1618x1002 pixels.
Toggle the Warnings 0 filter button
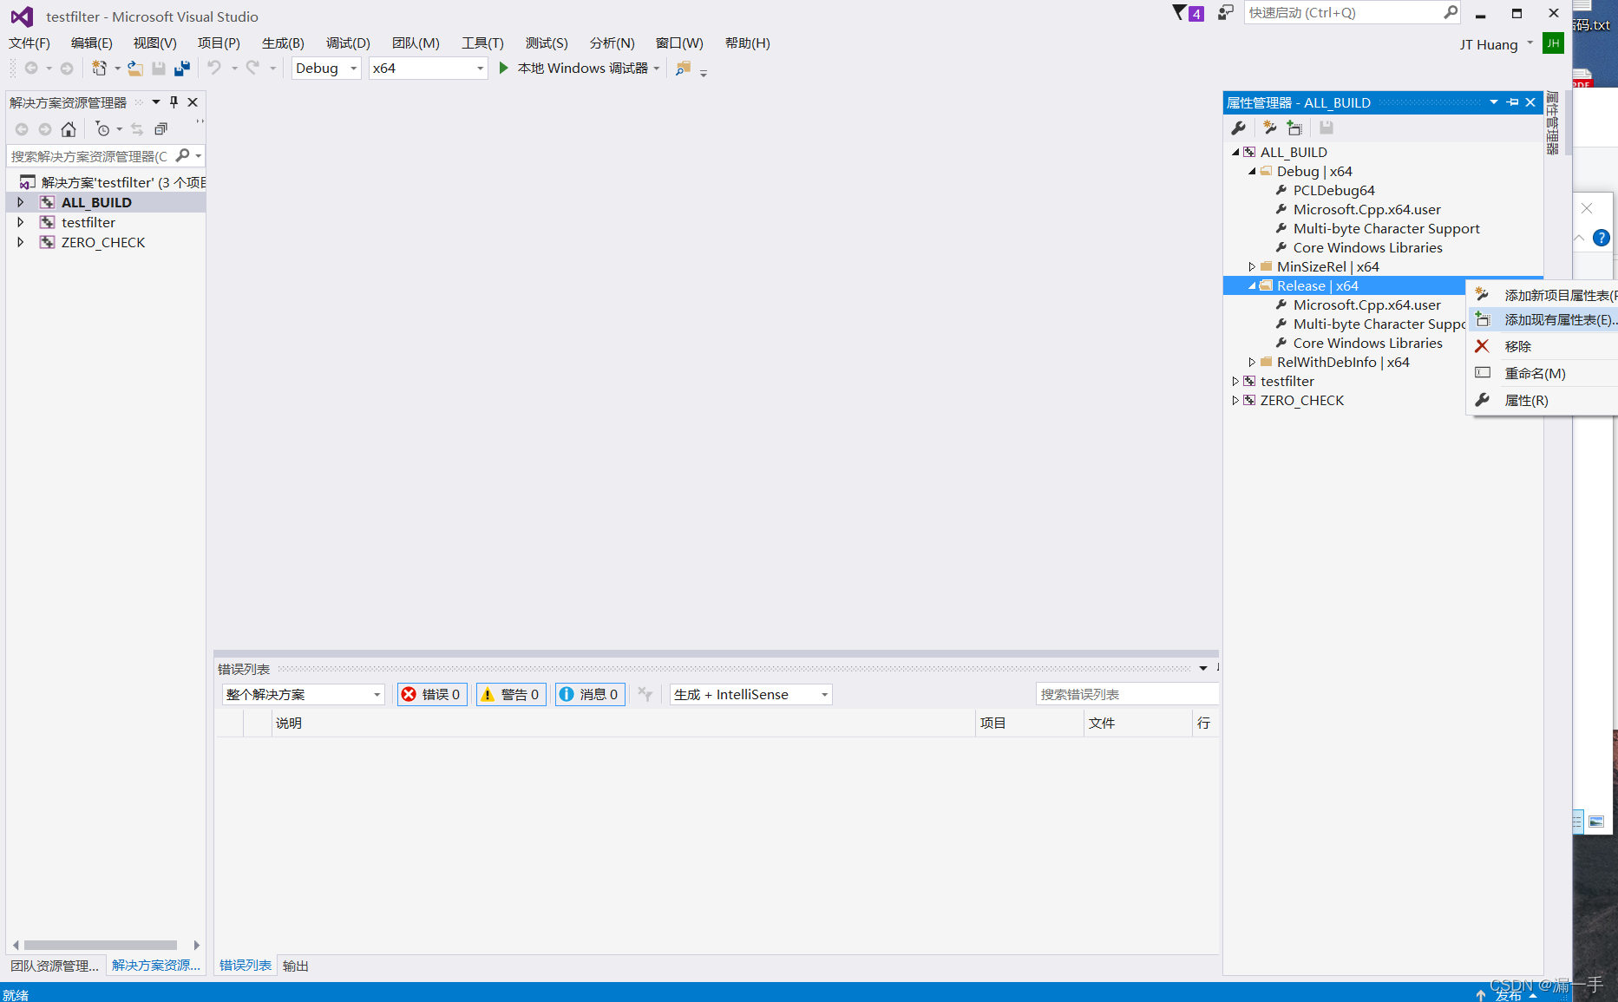coord(511,694)
